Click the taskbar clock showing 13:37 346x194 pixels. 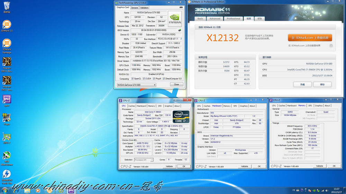(x=337, y=191)
